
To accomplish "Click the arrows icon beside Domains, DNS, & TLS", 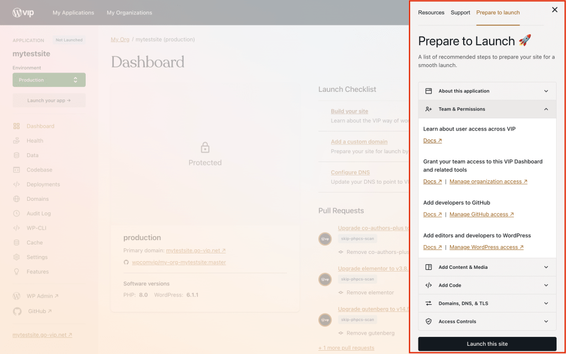I will [428, 304].
